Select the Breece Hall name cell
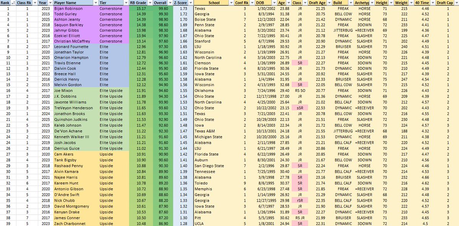This screenshot has height=226, width=459. click(76, 74)
